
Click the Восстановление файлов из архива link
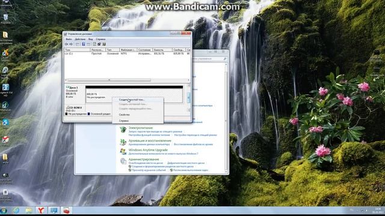(x=193, y=144)
